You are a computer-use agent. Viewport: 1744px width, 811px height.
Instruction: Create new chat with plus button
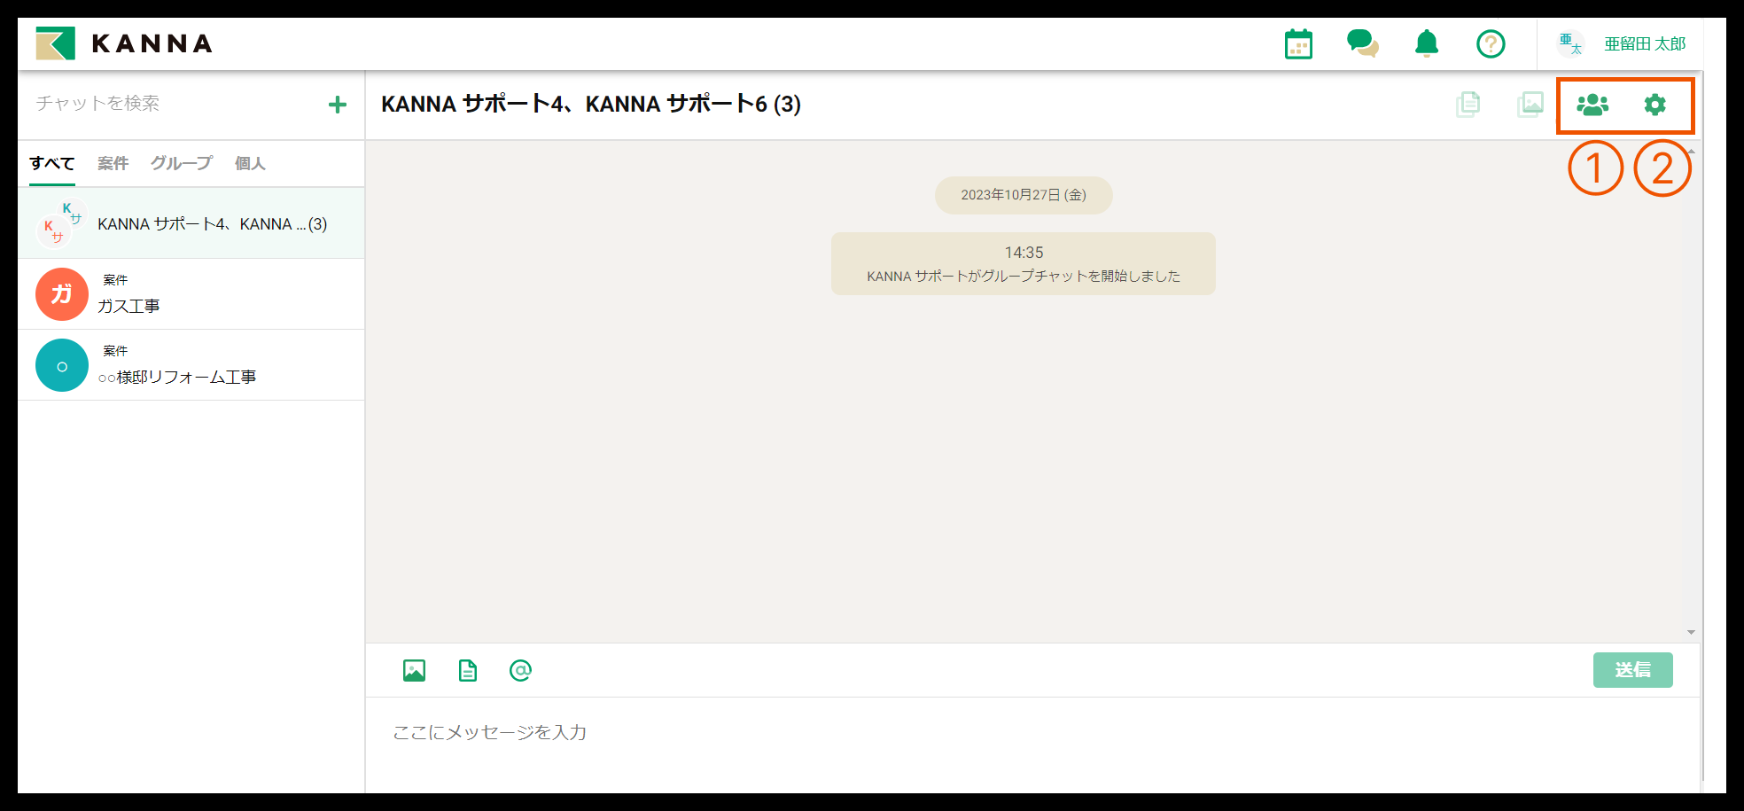pyautogui.click(x=338, y=105)
